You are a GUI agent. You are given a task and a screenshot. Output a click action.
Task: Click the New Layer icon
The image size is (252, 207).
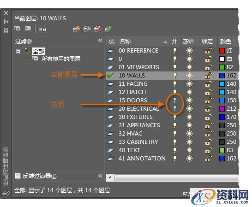(x=77, y=29)
